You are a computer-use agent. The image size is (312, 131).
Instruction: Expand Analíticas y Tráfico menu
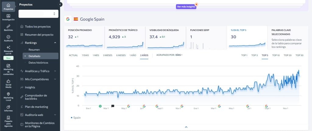pos(38,71)
